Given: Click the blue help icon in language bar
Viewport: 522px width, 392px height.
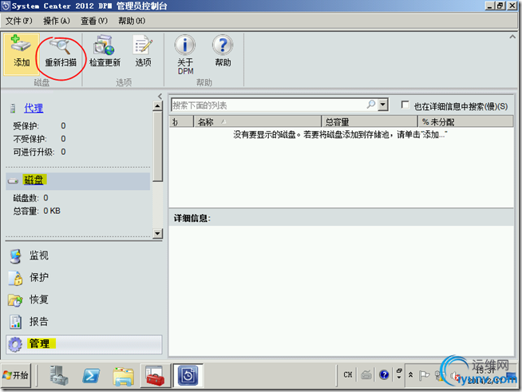Looking at the screenshot, I should (384, 374).
